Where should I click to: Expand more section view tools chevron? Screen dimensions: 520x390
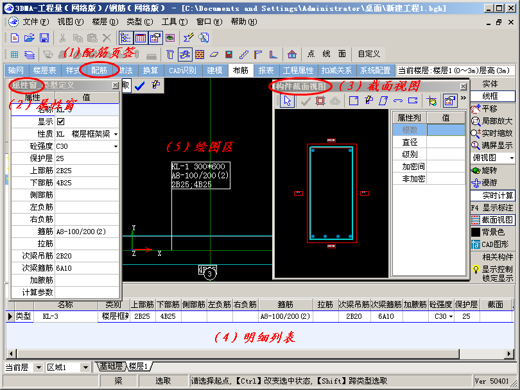click(464, 98)
